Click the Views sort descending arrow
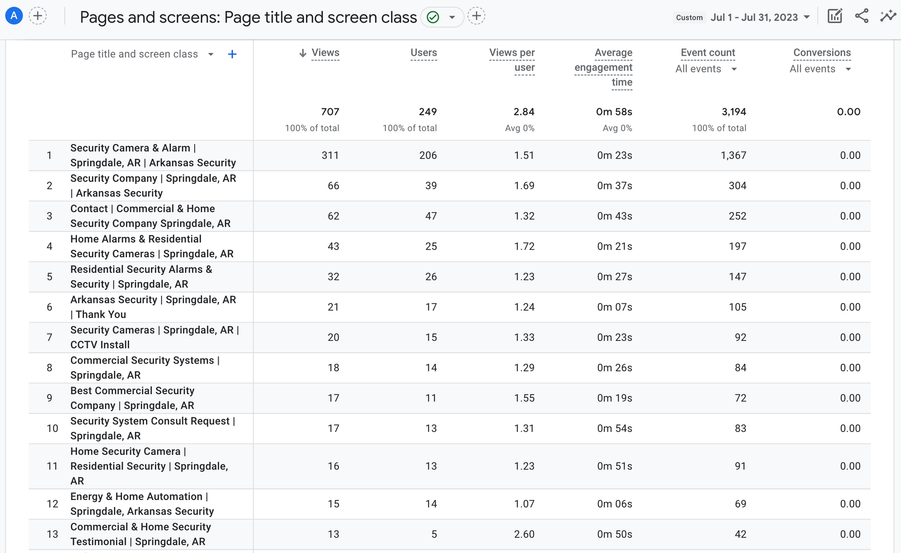Viewport: 901px width, 553px height. pos(303,53)
